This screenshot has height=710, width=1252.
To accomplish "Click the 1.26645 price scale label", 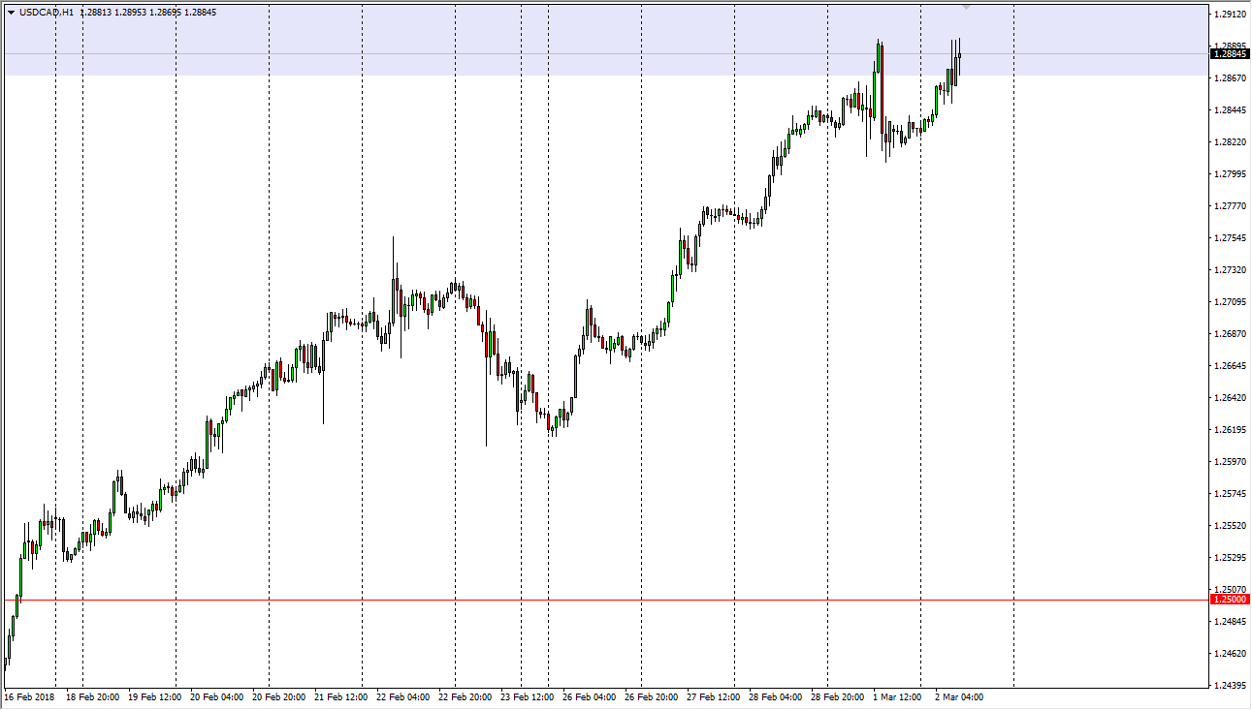I will tap(1230, 366).
